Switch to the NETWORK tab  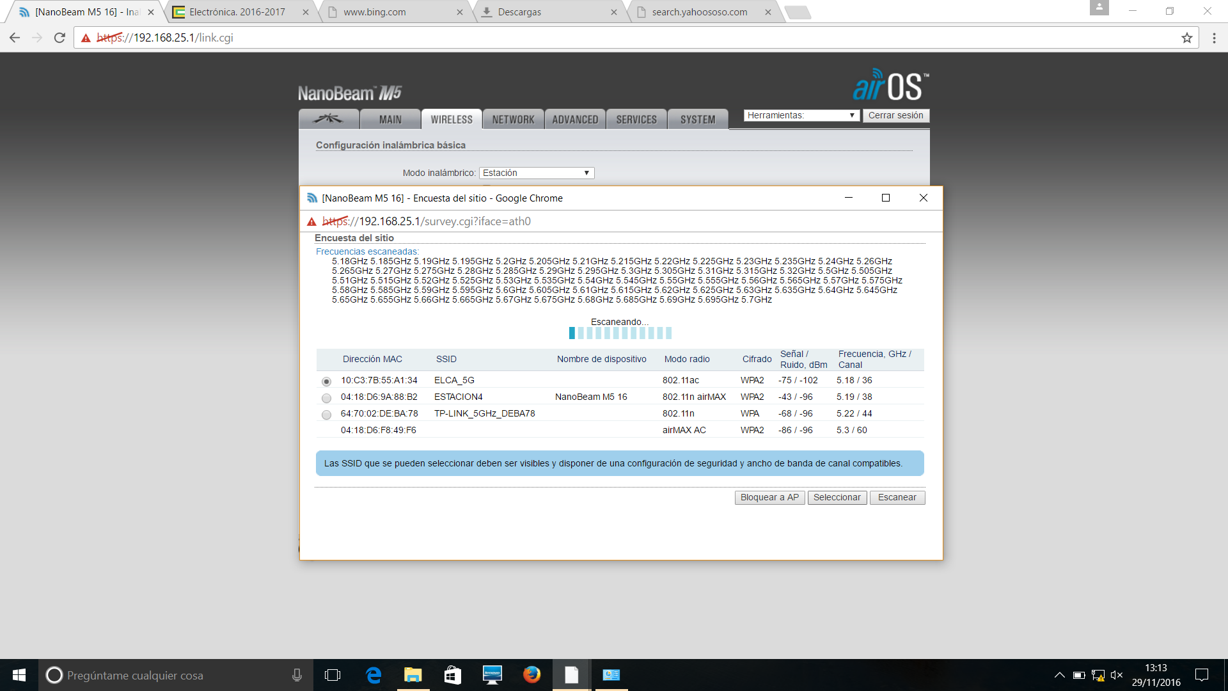(x=513, y=119)
